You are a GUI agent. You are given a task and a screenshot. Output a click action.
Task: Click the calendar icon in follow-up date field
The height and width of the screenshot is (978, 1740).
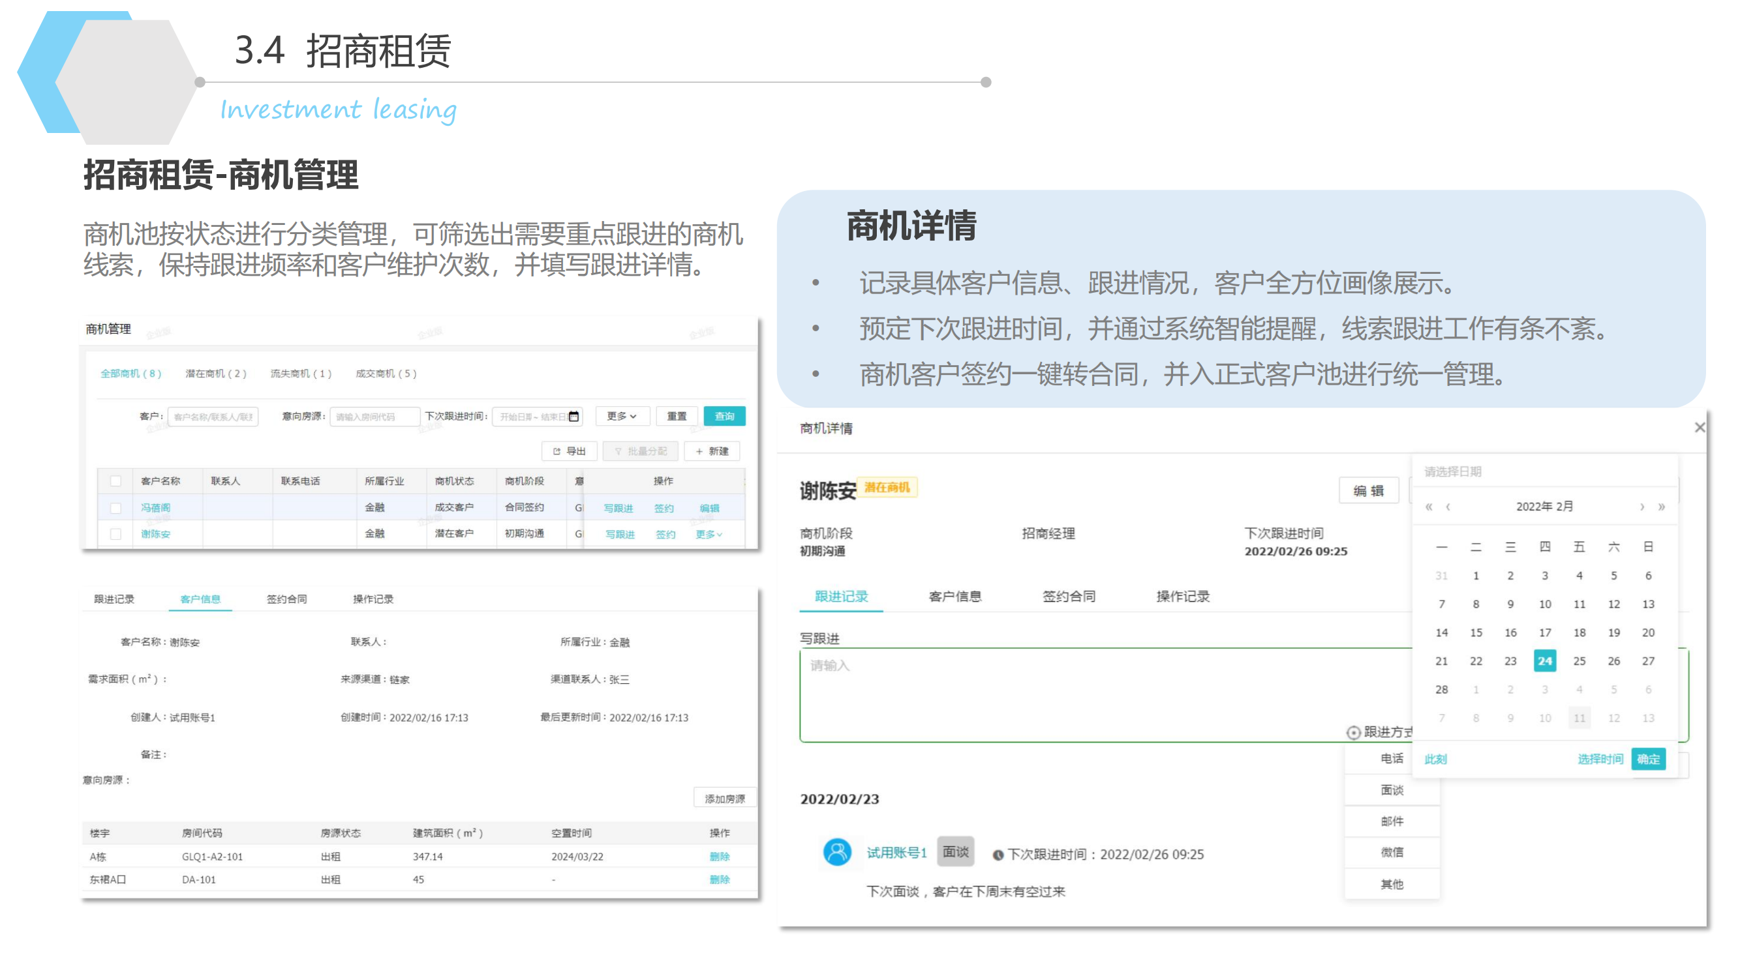(573, 417)
